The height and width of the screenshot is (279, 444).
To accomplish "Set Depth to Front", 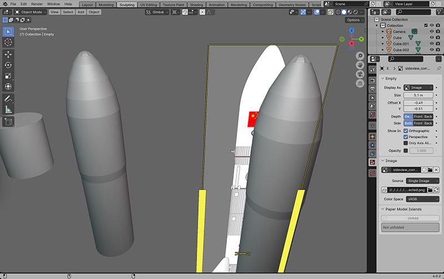I will click(417, 116).
